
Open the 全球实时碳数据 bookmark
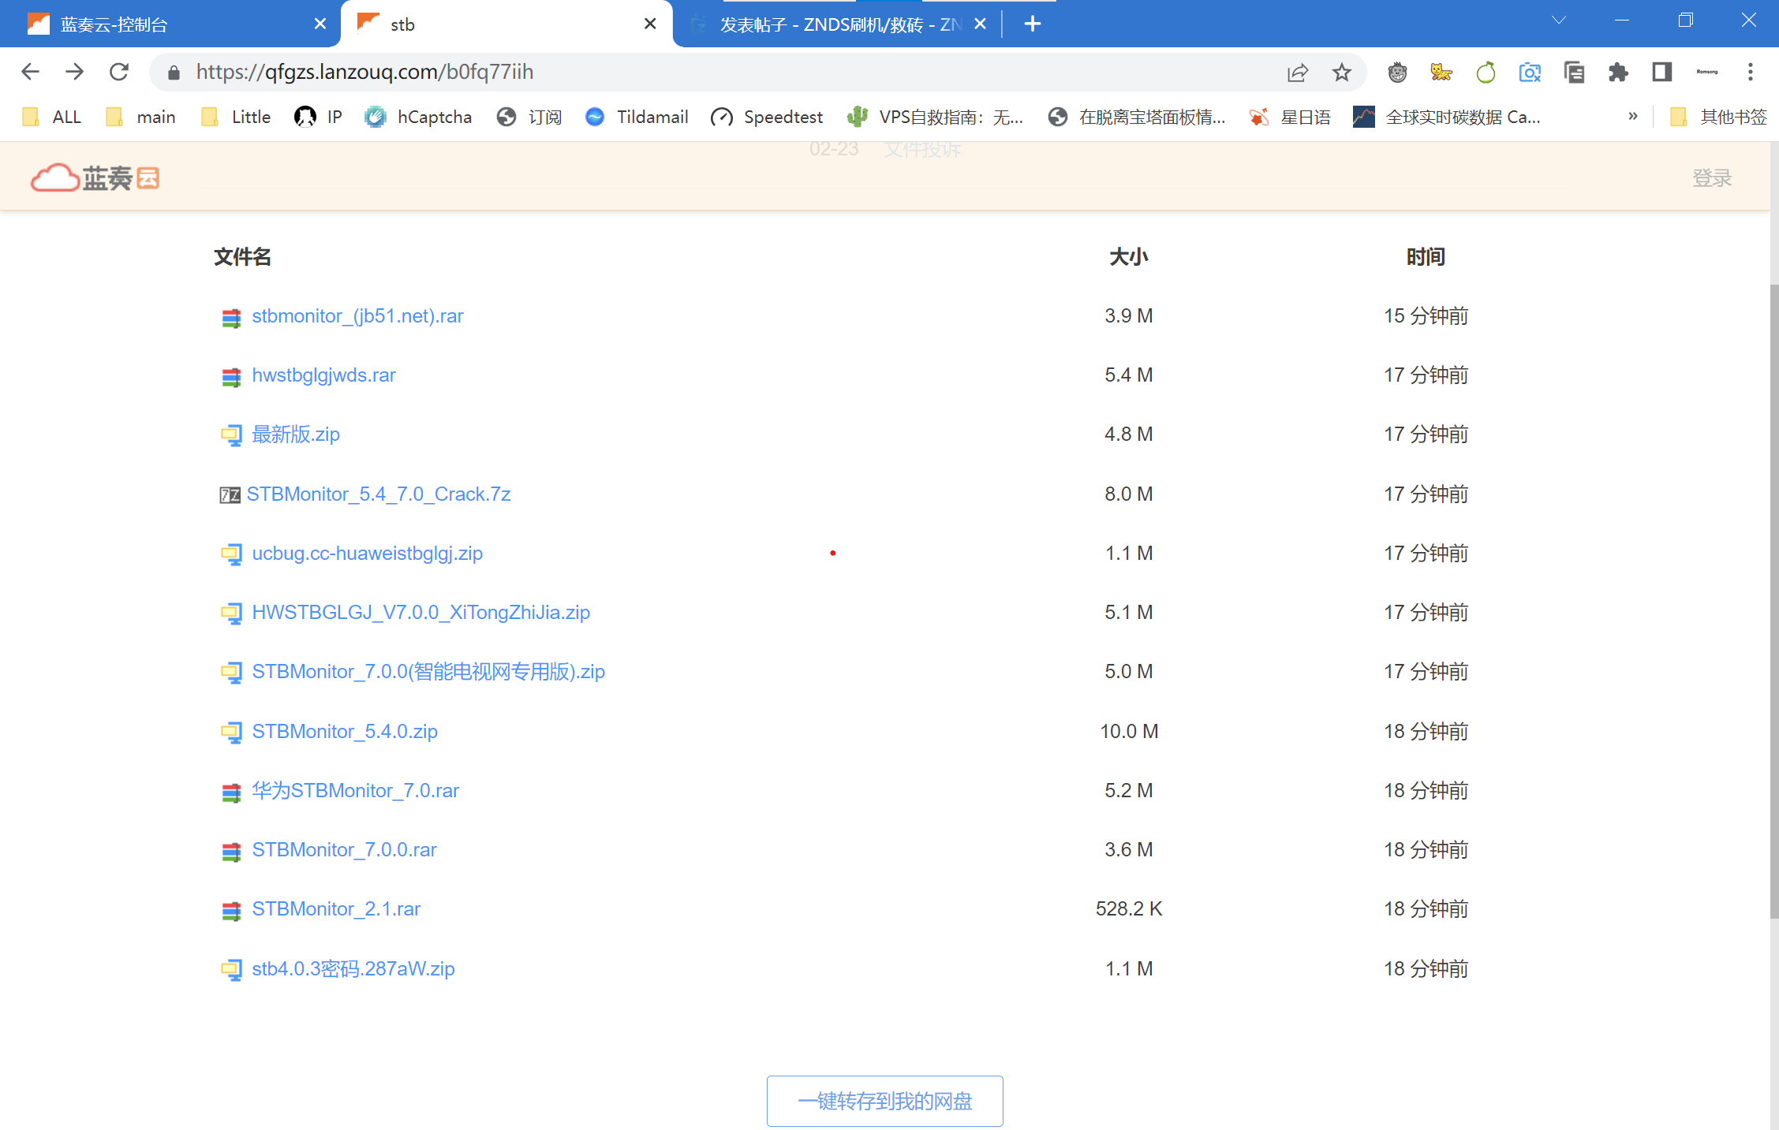click(1447, 117)
